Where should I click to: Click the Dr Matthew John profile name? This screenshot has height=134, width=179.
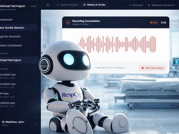pyautogui.click(x=13, y=122)
